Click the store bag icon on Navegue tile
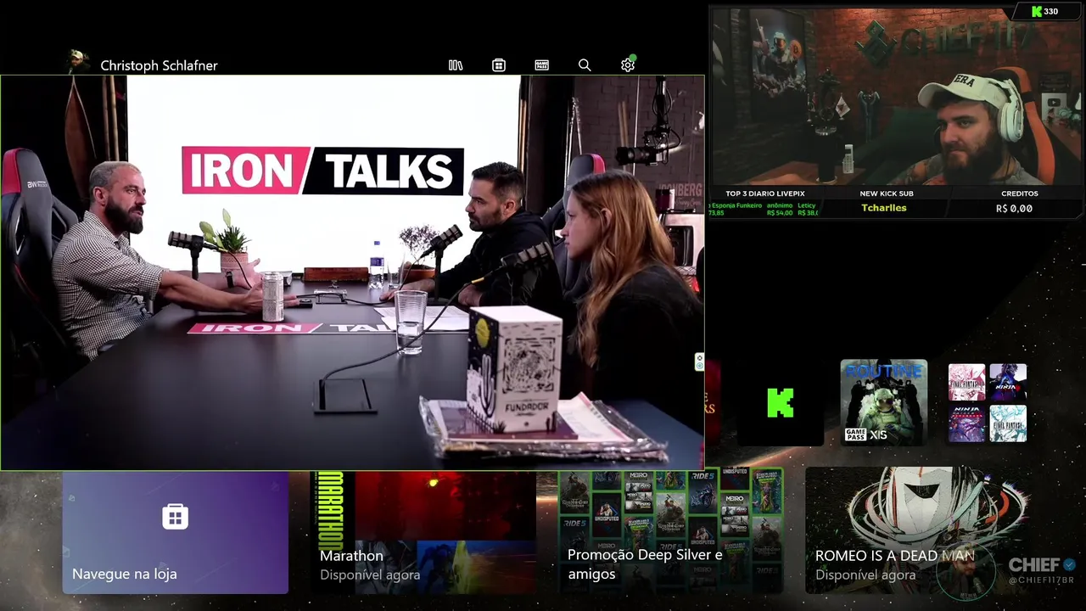This screenshot has height=611, width=1086. coord(175,517)
